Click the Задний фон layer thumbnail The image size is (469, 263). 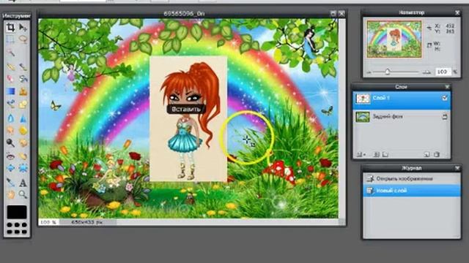363,117
